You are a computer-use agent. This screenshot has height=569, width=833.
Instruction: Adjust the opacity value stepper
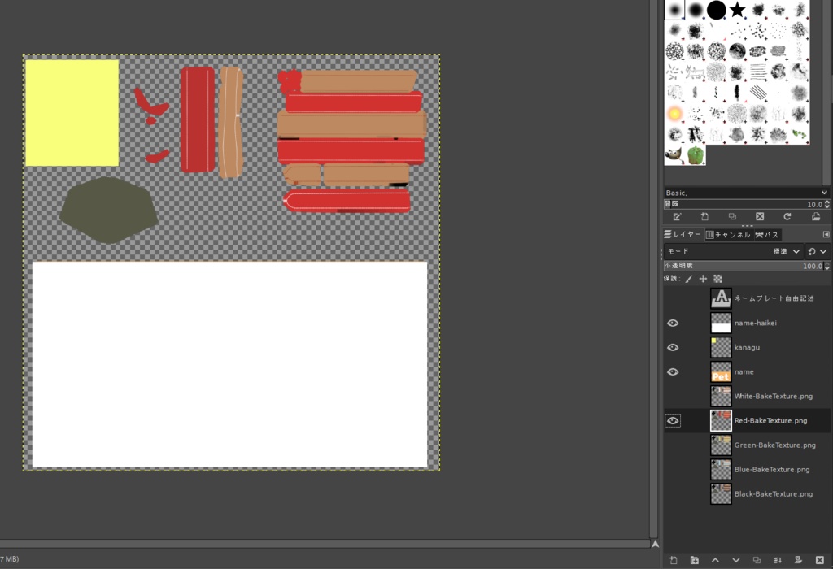point(827,266)
